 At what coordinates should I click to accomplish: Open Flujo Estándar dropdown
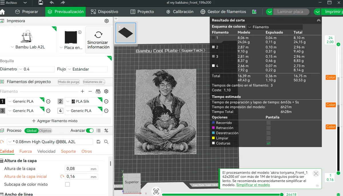coord(87,69)
